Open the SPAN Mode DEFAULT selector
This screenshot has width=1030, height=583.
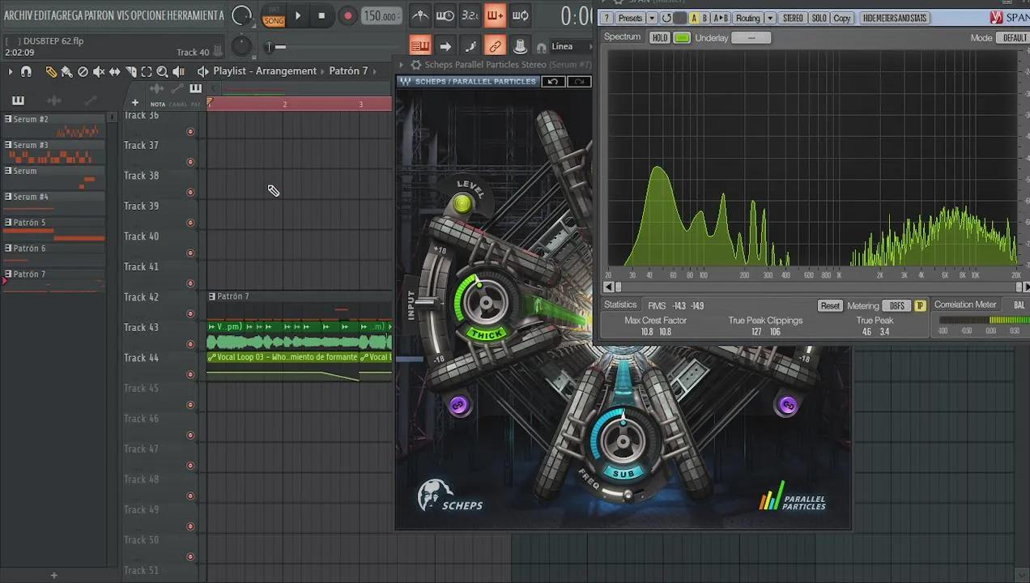click(x=1015, y=37)
